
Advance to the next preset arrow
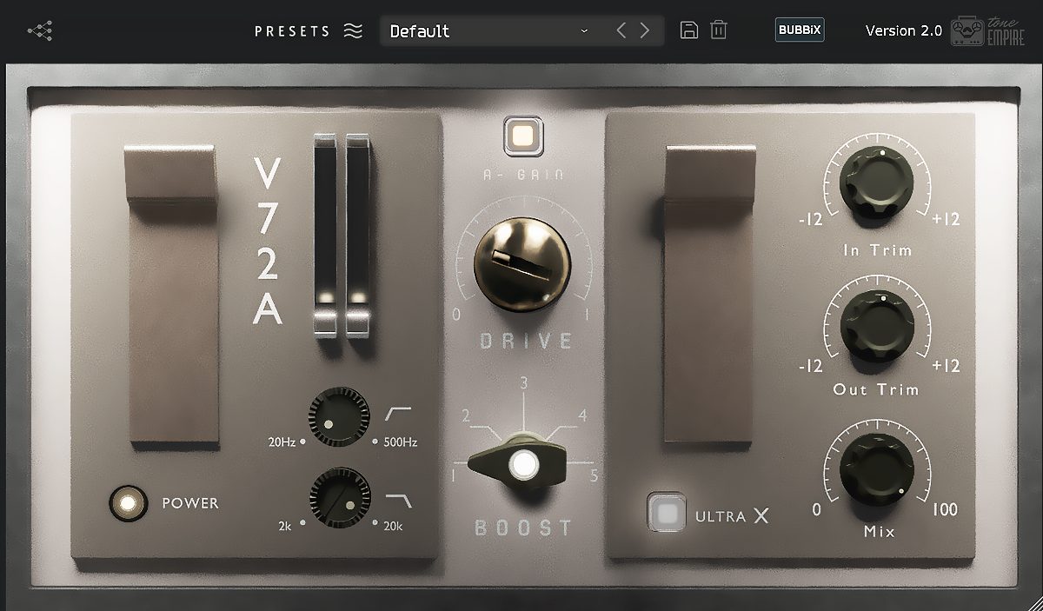coord(645,30)
